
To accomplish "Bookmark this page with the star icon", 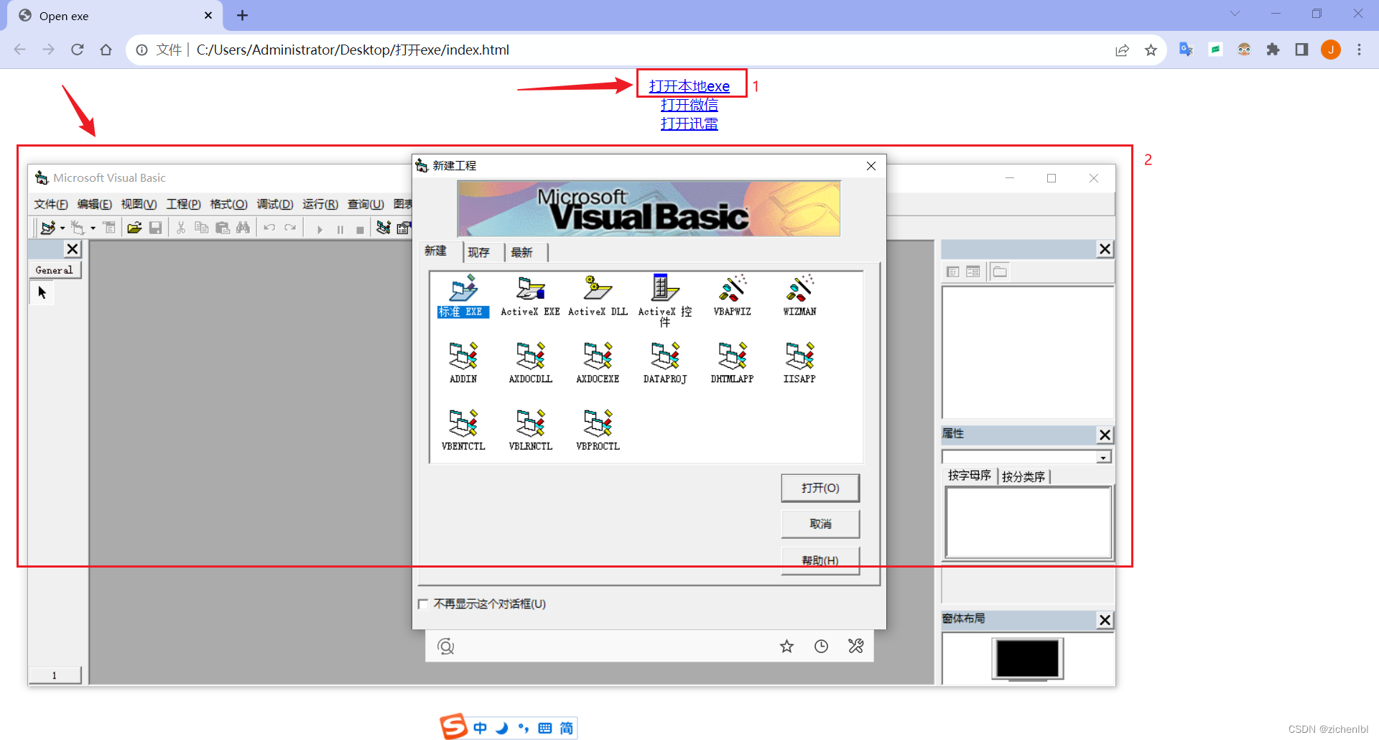I will coord(1151,50).
